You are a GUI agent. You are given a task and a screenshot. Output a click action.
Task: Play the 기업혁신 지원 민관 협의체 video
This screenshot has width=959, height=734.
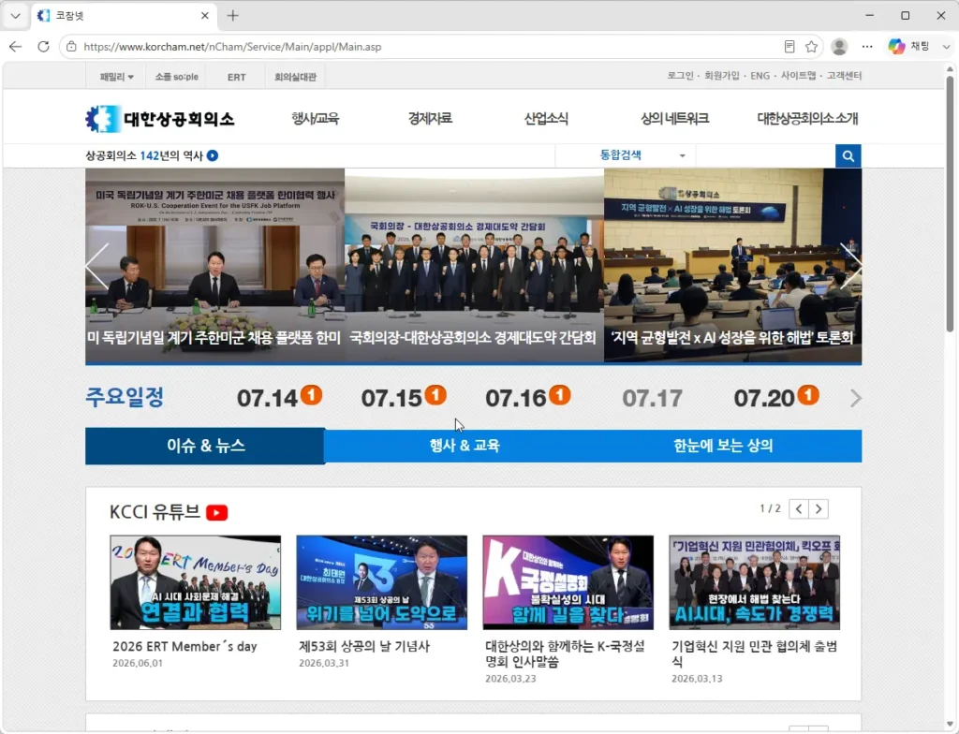click(754, 582)
